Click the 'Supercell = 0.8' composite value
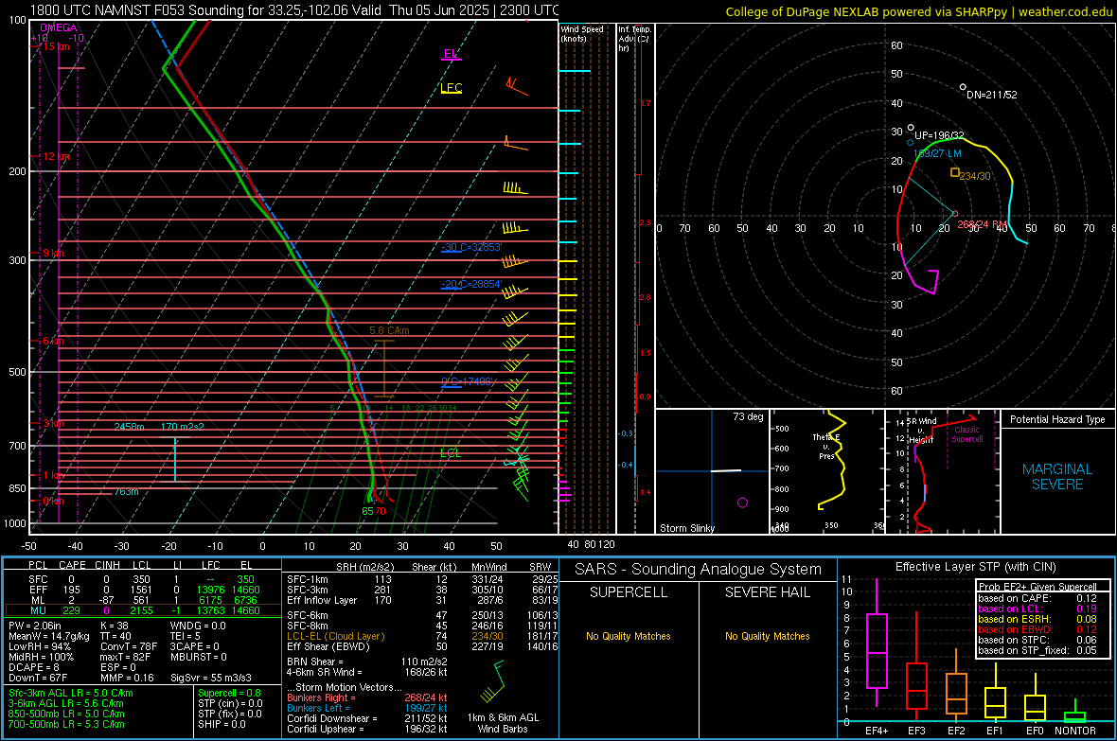Image resolution: width=1117 pixels, height=741 pixels. pyautogui.click(x=229, y=694)
